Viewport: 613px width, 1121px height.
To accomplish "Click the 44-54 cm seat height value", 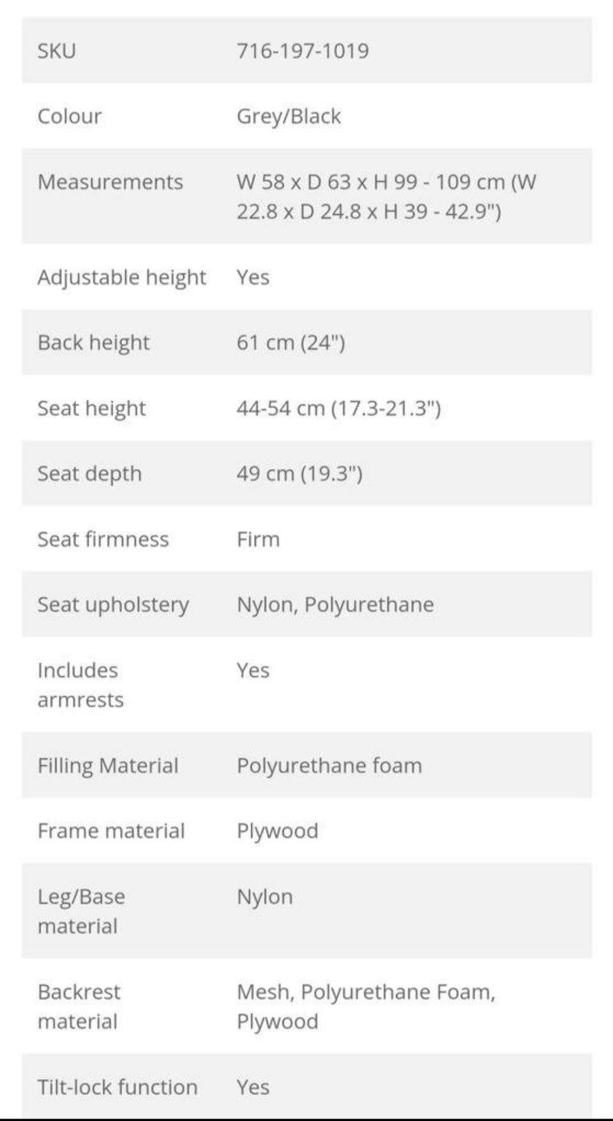I will pyautogui.click(x=338, y=408).
